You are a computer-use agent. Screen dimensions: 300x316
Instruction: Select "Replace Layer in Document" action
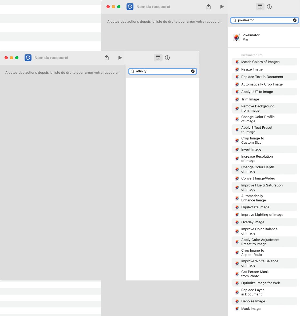pos(265,292)
